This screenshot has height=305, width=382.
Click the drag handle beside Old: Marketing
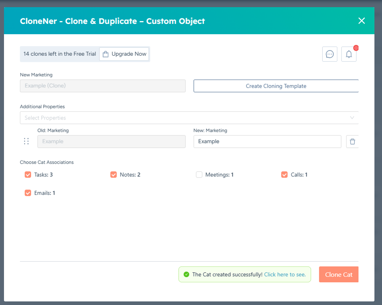click(26, 141)
